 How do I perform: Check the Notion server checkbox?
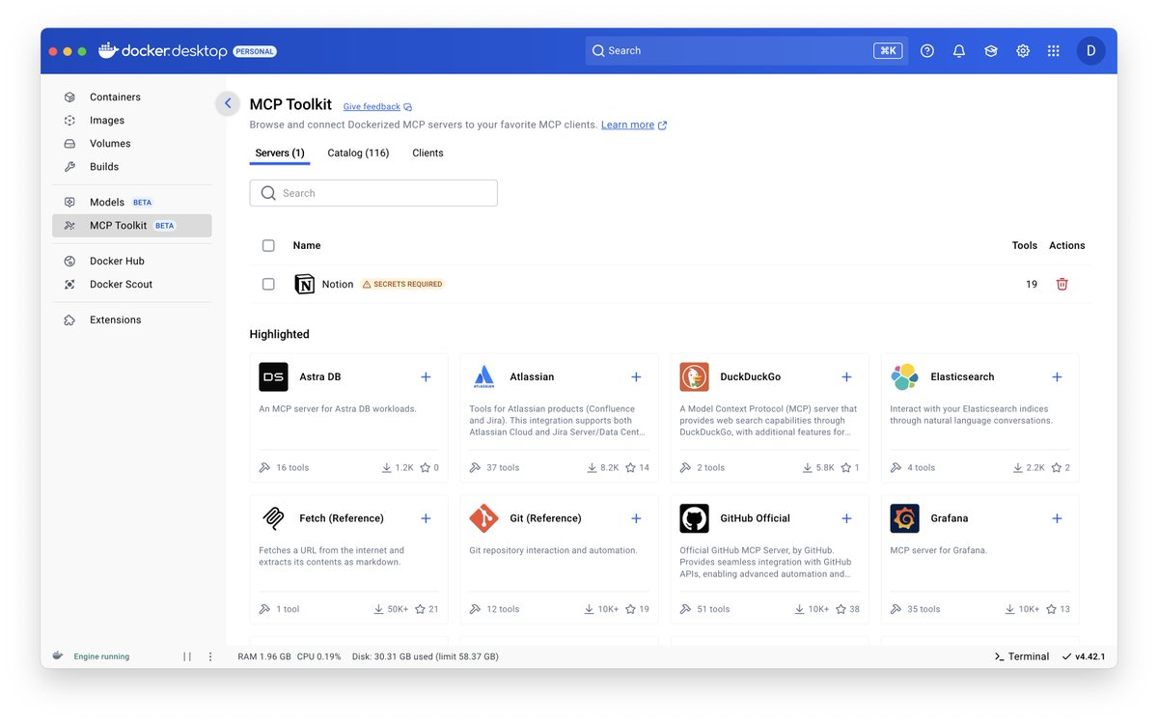coord(268,284)
